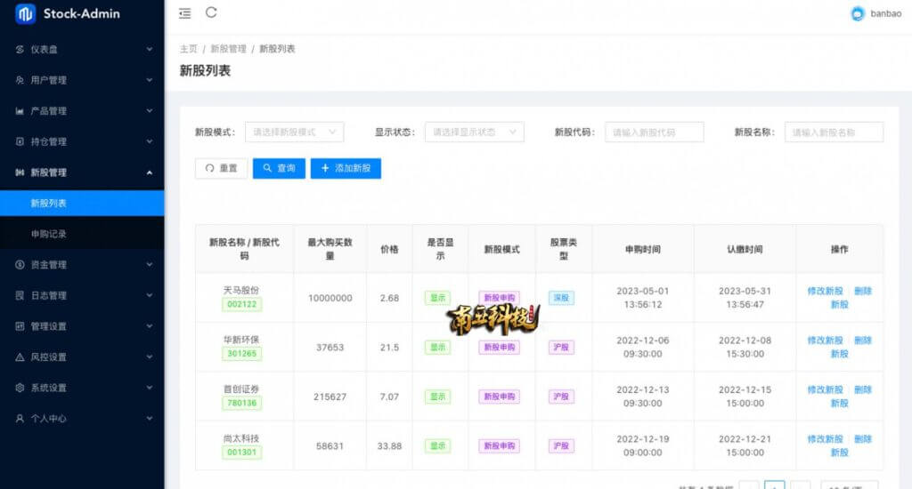Click the 深股 tag in 天马股份 row

point(561,298)
